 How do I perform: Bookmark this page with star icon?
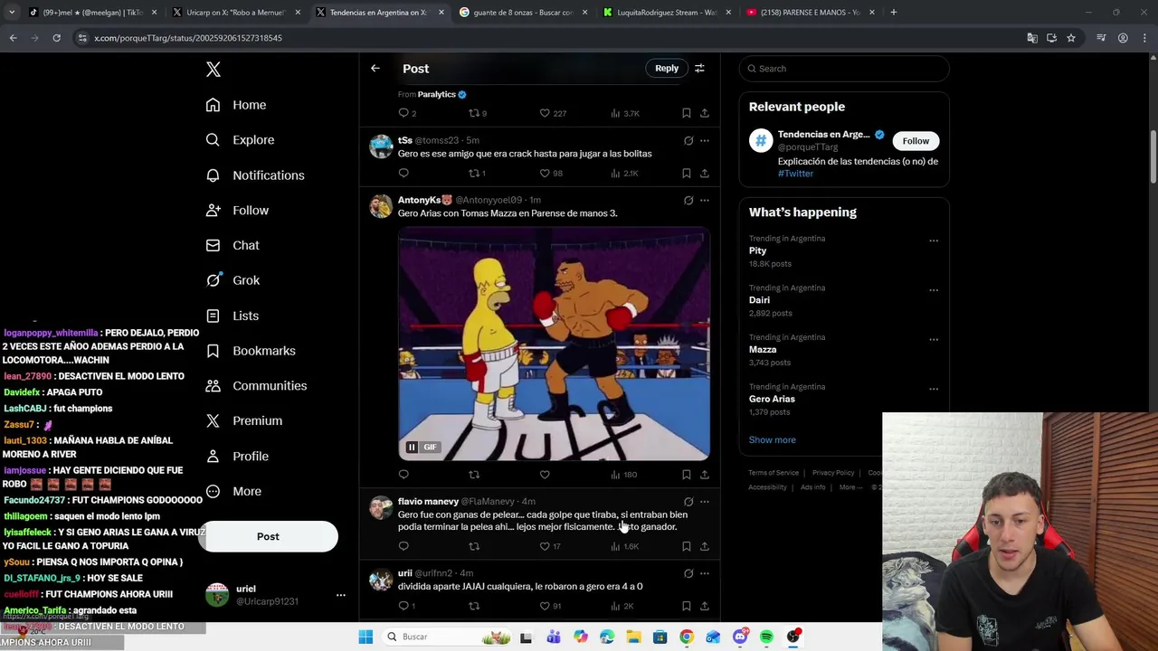(1071, 38)
